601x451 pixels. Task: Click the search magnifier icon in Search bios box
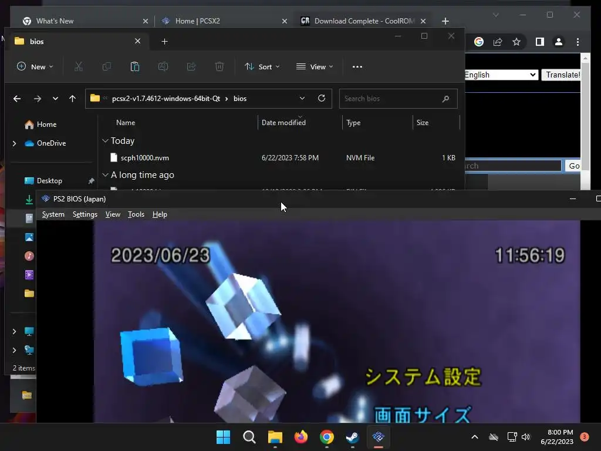point(445,99)
